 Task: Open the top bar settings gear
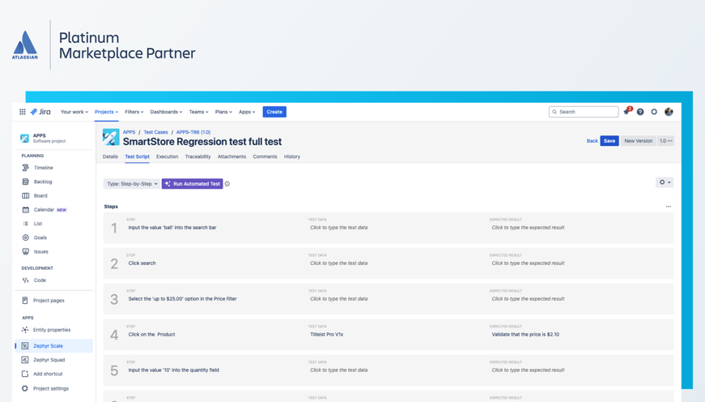point(654,112)
